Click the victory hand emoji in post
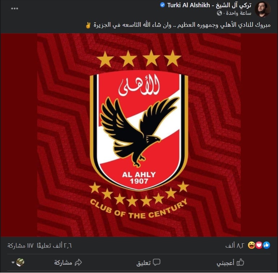 (88, 25)
